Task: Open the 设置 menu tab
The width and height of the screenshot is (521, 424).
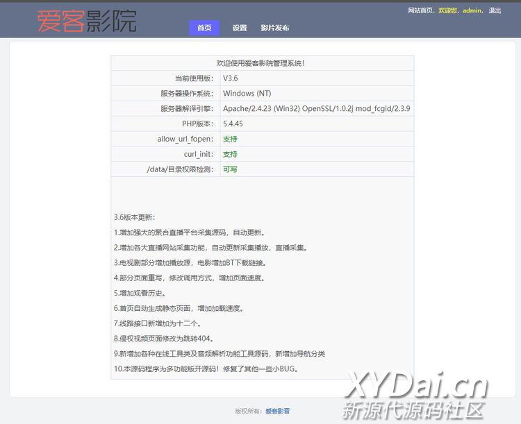Action: click(240, 28)
